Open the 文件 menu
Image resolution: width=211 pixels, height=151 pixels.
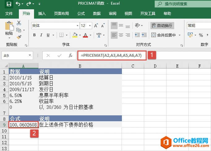9,13
